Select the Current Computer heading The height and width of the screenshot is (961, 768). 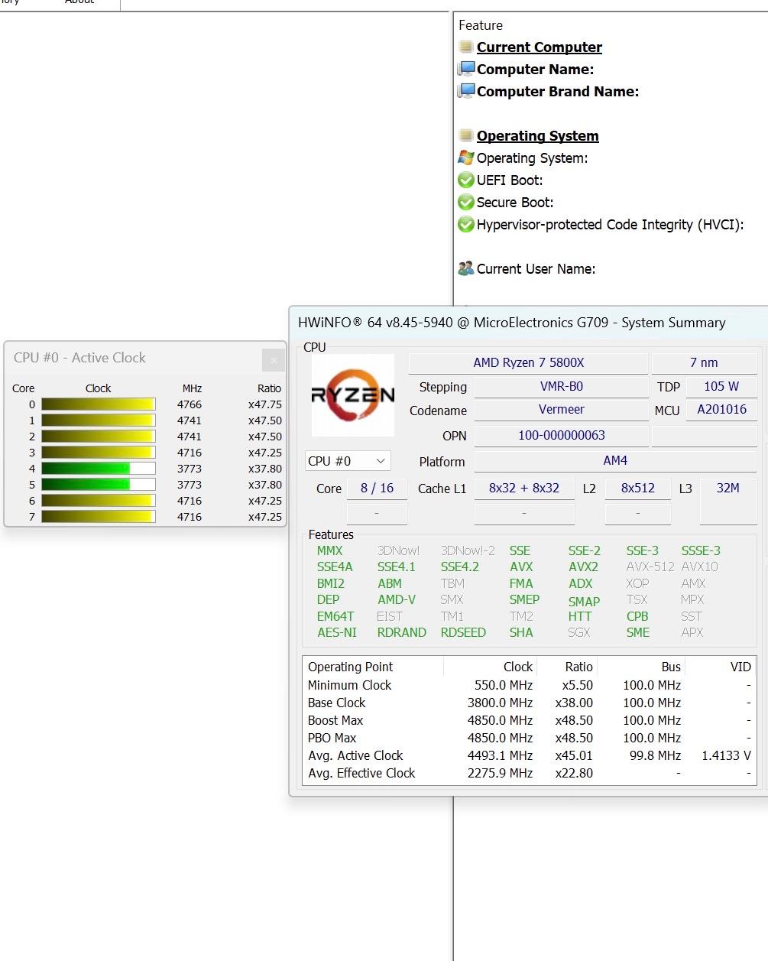click(x=540, y=47)
